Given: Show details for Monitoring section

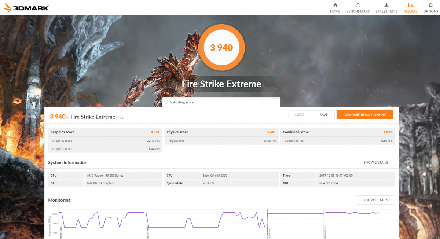Looking at the screenshot, I should [375, 200].
